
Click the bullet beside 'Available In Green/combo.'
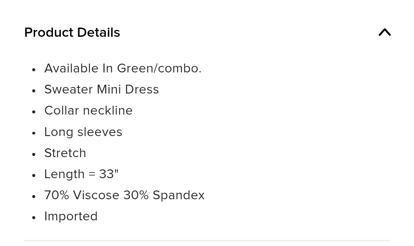tap(33, 70)
